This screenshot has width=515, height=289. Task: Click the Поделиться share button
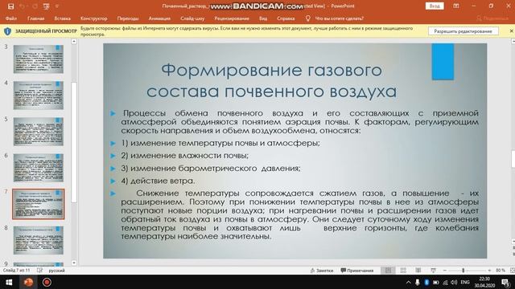click(x=492, y=18)
